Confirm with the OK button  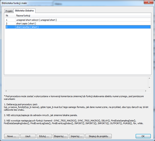point(143,136)
